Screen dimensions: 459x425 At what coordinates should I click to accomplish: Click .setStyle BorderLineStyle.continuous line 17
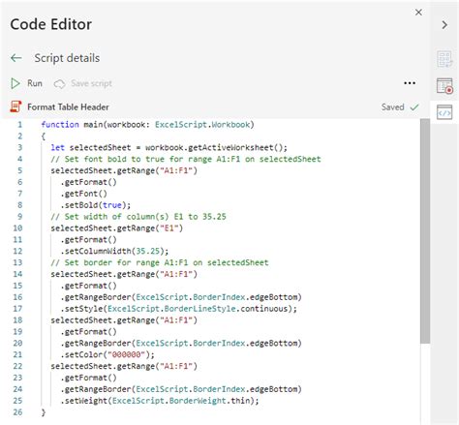pos(178,309)
